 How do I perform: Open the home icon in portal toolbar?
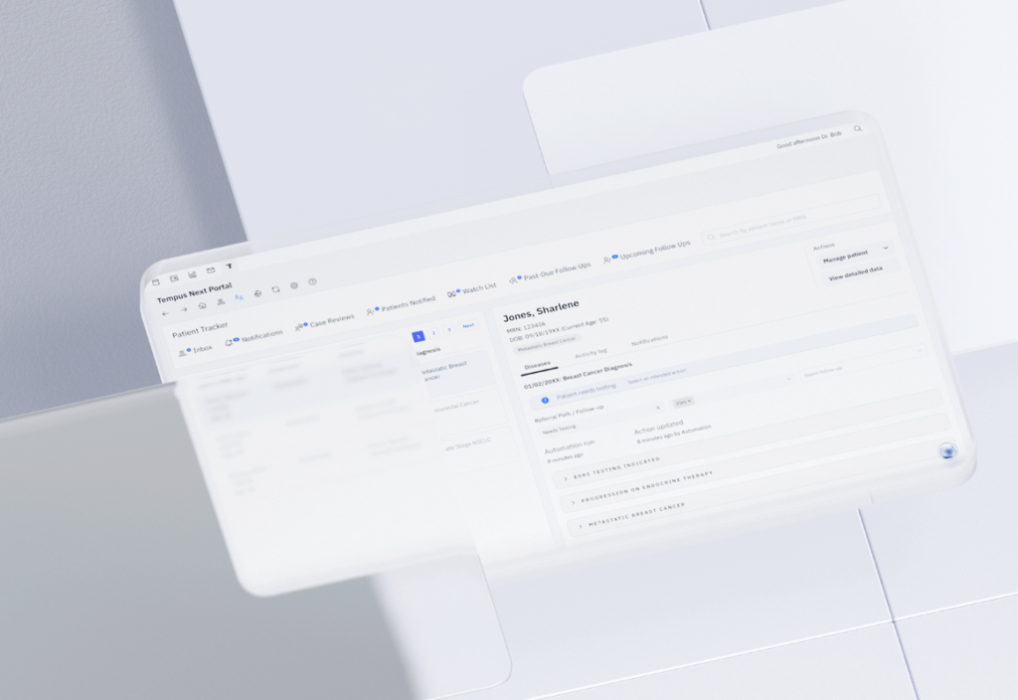click(x=202, y=305)
